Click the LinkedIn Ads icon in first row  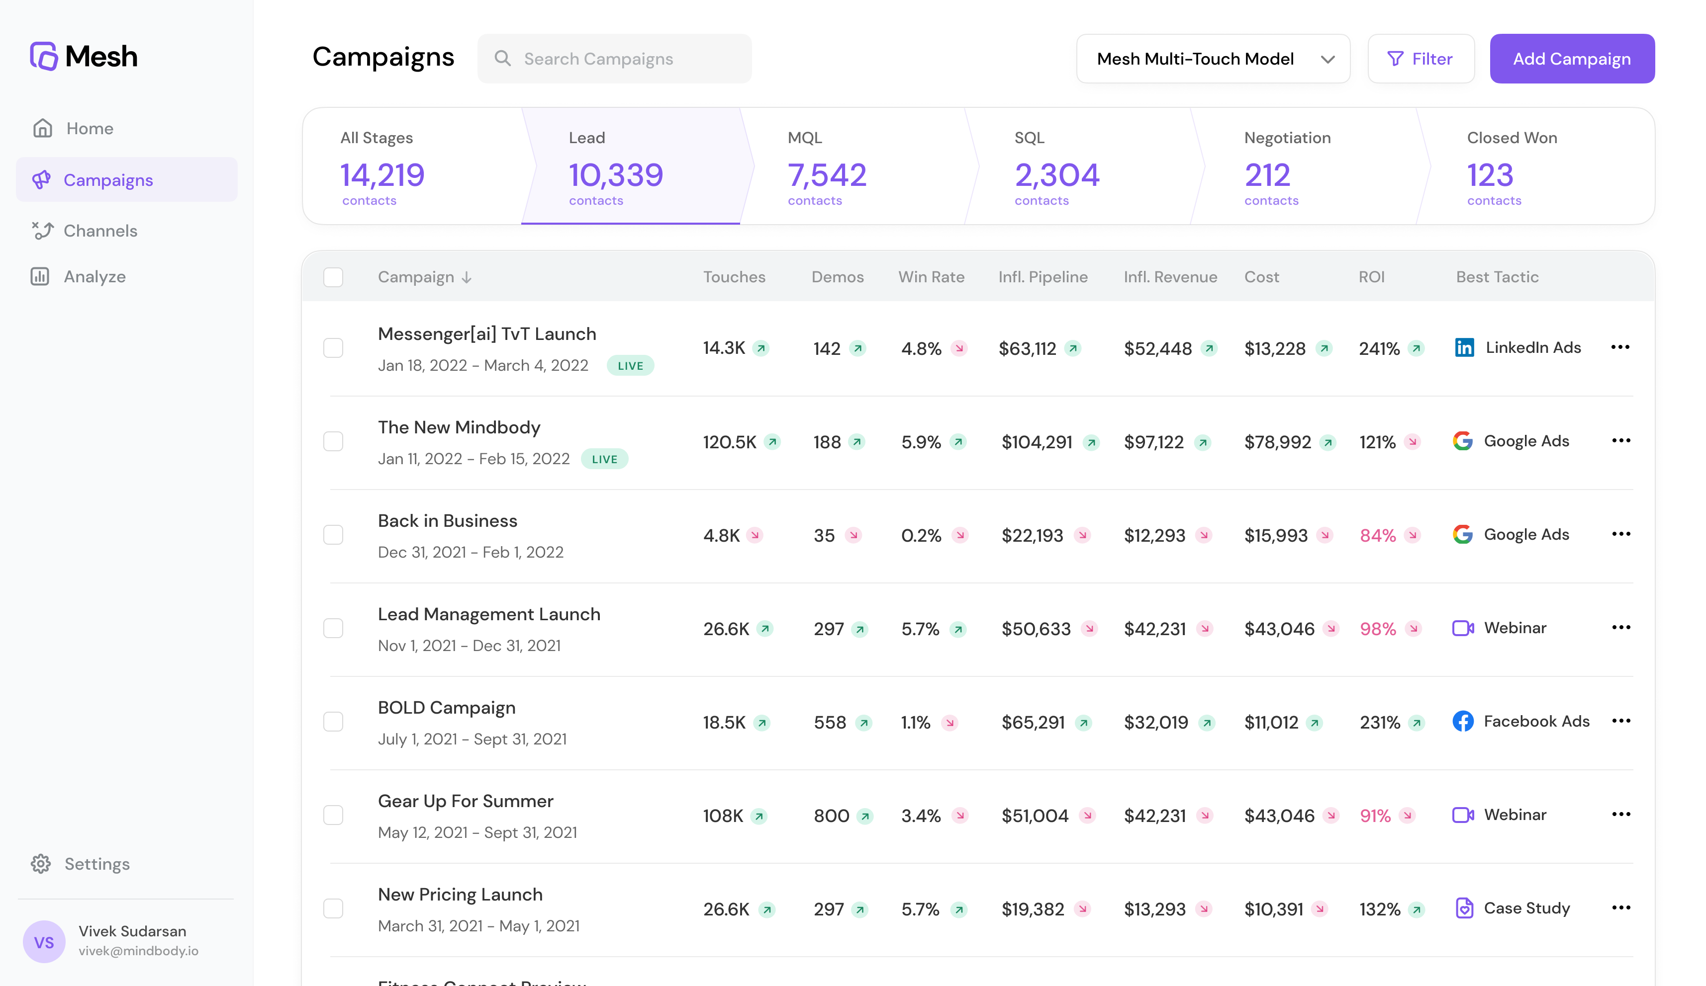click(x=1464, y=347)
